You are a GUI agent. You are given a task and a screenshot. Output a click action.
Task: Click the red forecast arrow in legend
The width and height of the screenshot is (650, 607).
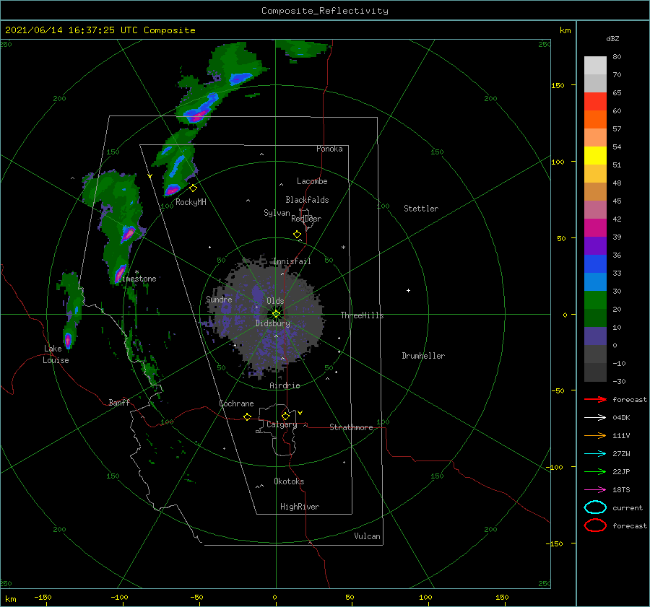[x=595, y=399]
